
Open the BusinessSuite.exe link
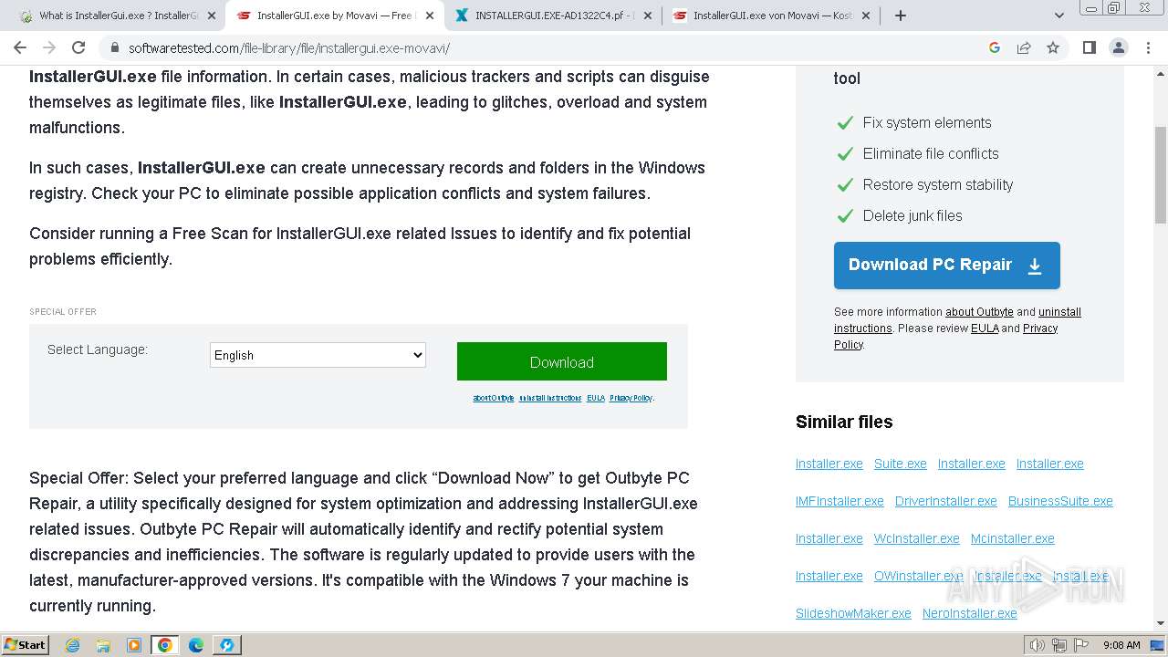(x=1060, y=501)
